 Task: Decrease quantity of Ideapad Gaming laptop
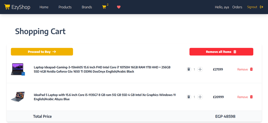[189, 69]
